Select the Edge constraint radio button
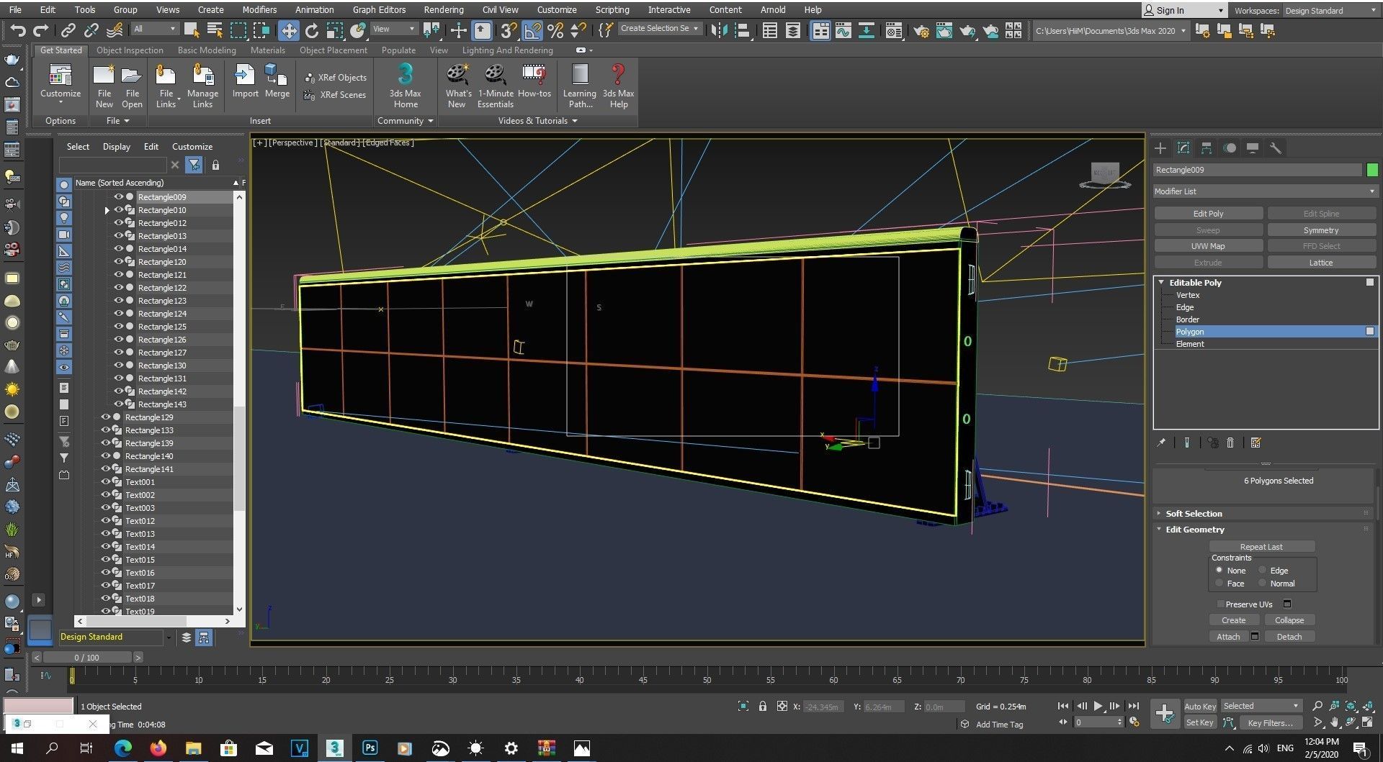 [x=1262, y=570]
